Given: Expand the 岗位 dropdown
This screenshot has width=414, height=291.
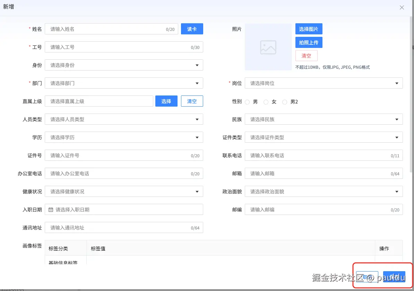Looking at the screenshot, I should 324,83.
